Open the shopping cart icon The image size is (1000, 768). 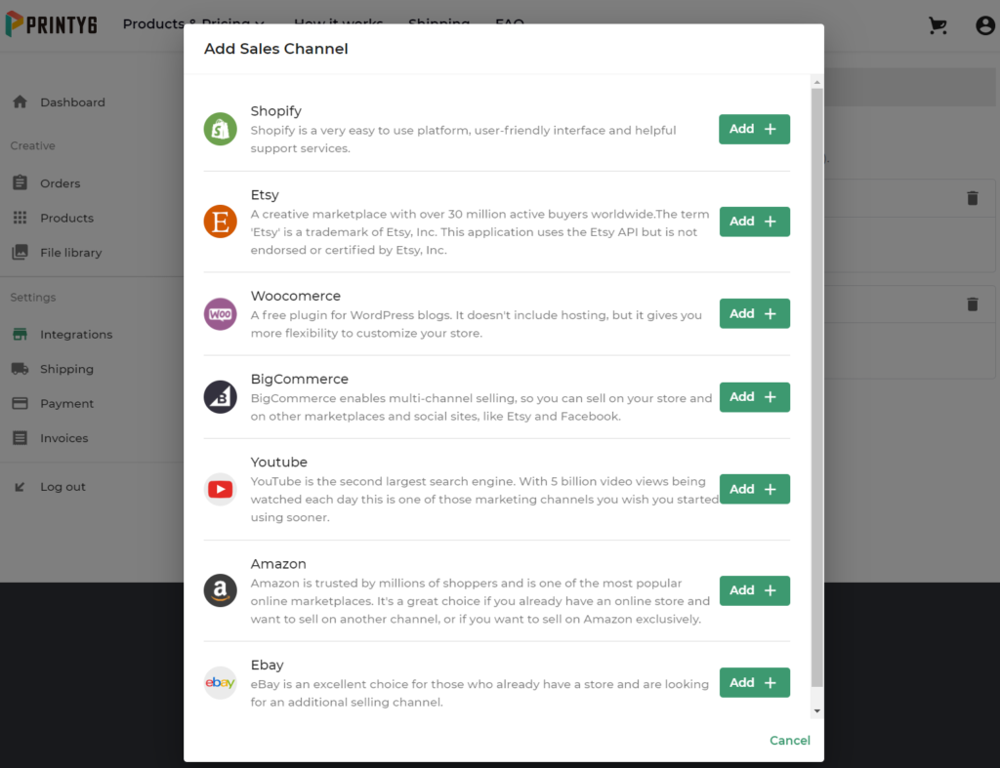(x=937, y=25)
